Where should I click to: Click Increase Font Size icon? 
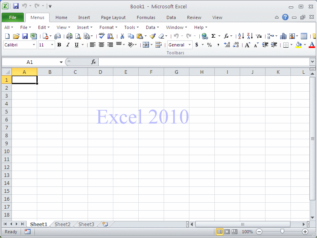tap(247, 45)
